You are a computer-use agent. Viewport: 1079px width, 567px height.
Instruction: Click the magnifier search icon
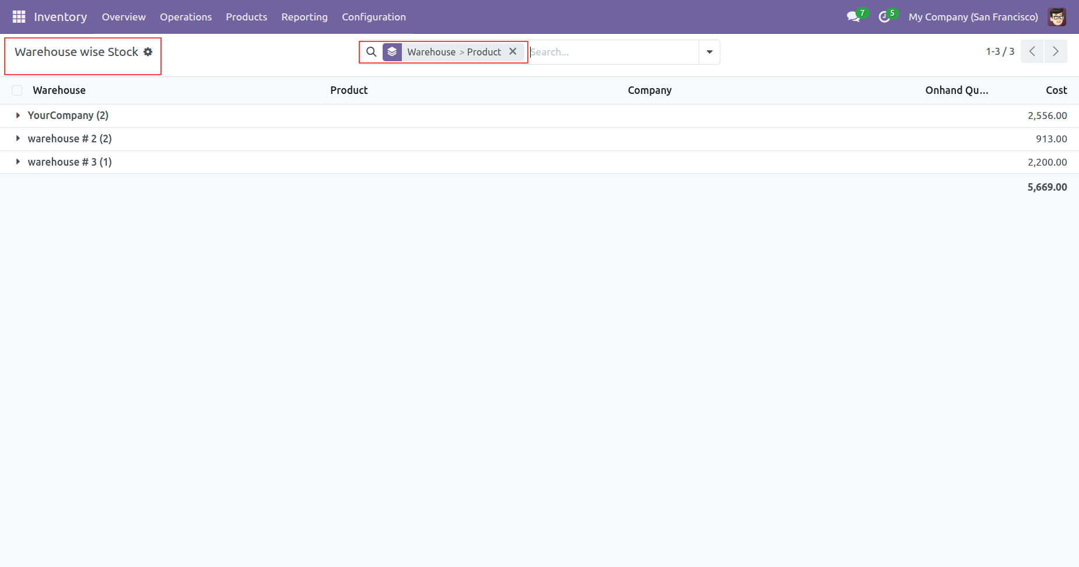point(371,52)
